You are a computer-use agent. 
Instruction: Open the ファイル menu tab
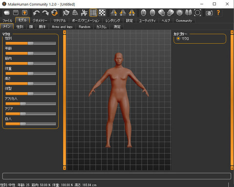7,20
